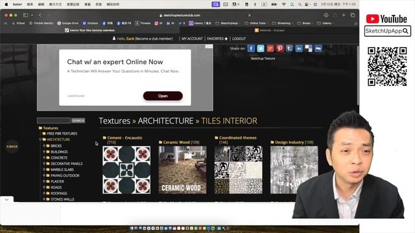Show hidden bookmarks with the overflow chevron
This screenshot has height=233, width=415.
click(x=356, y=23)
